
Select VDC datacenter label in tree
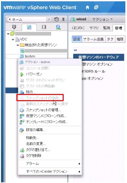pyautogui.click(x=23, y=39)
